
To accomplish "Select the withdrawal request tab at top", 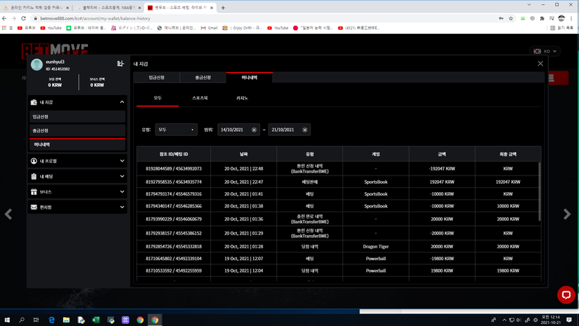I will coord(202,78).
